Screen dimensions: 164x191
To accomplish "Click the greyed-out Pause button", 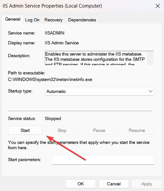I will pos(99,130).
